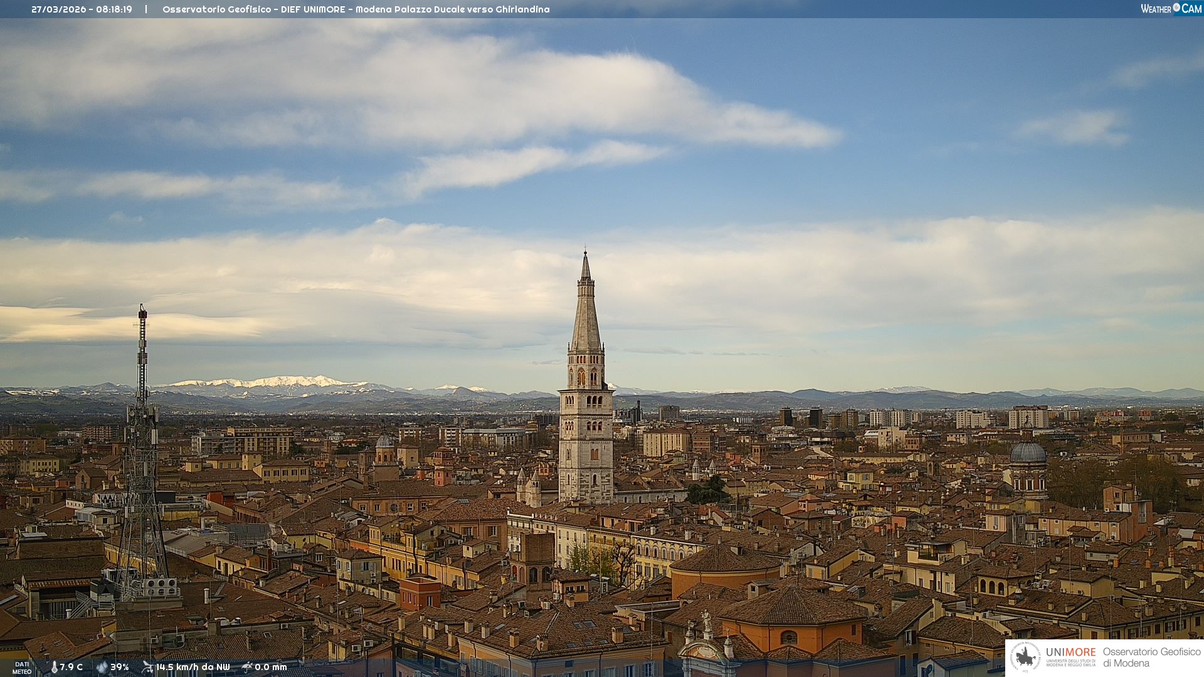Click the DATI METEO label

22,668
